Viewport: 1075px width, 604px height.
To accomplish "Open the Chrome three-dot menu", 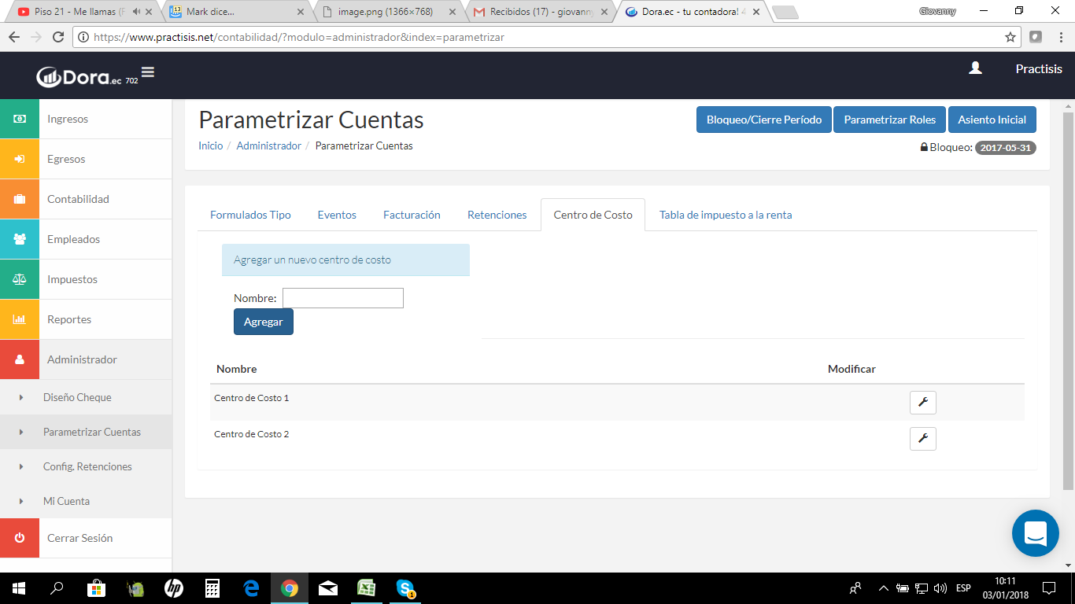I will pos(1060,37).
